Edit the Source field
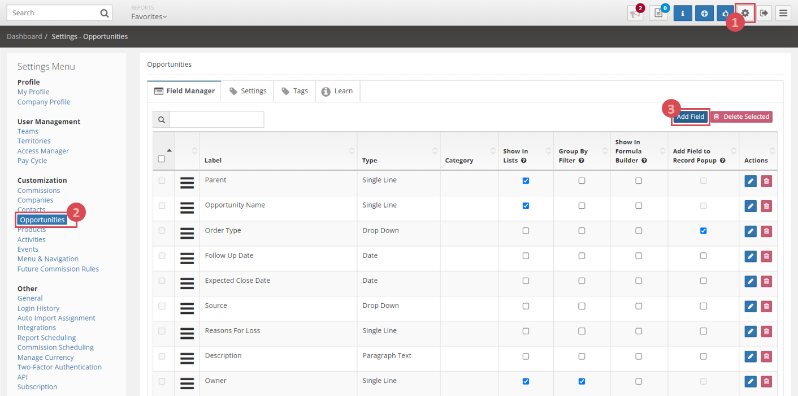This screenshot has width=798, height=396. pos(751,306)
